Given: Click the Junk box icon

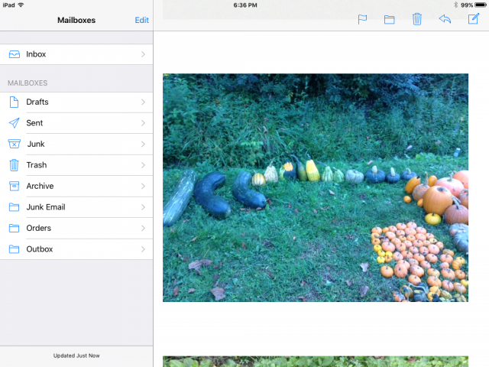Looking at the screenshot, I should 14,144.
